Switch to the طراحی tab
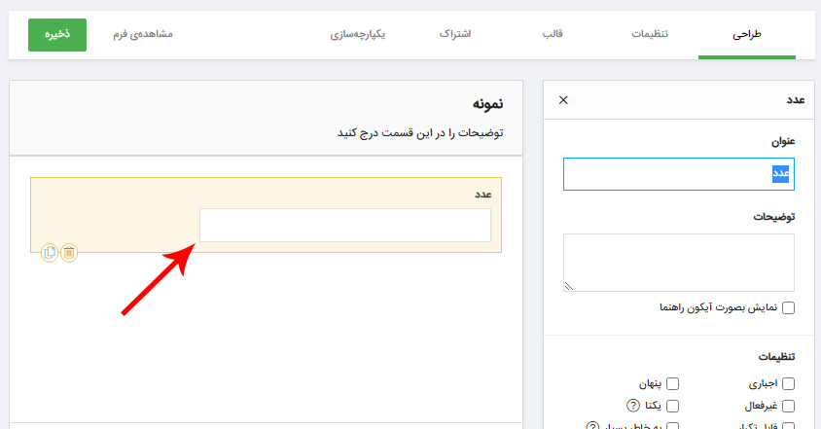 tap(746, 34)
